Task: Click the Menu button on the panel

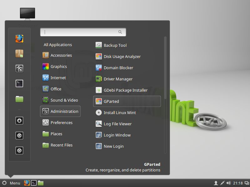Action: [x=11, y=183]
